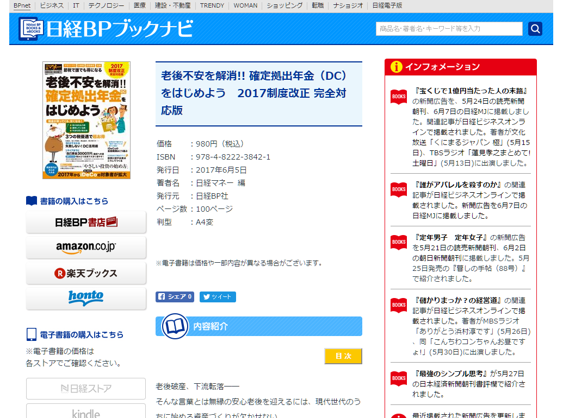
Task: Open the ビジネス menu item
Action: pyautogui.click(x=52, y=6)
